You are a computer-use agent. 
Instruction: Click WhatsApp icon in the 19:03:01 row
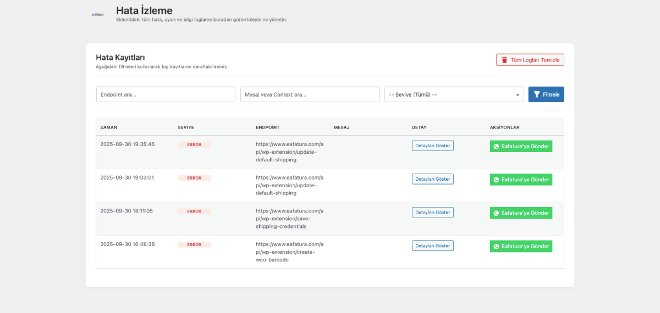click(496, 180)
